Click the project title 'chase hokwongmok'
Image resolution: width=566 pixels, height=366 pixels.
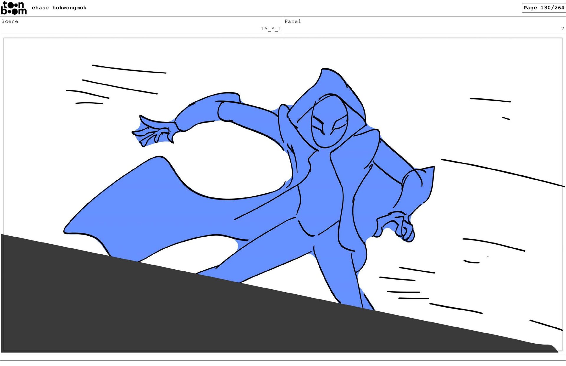pos(59,8)
